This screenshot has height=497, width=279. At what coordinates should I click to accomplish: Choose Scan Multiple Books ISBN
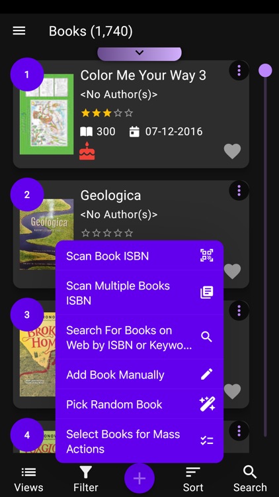139,293
